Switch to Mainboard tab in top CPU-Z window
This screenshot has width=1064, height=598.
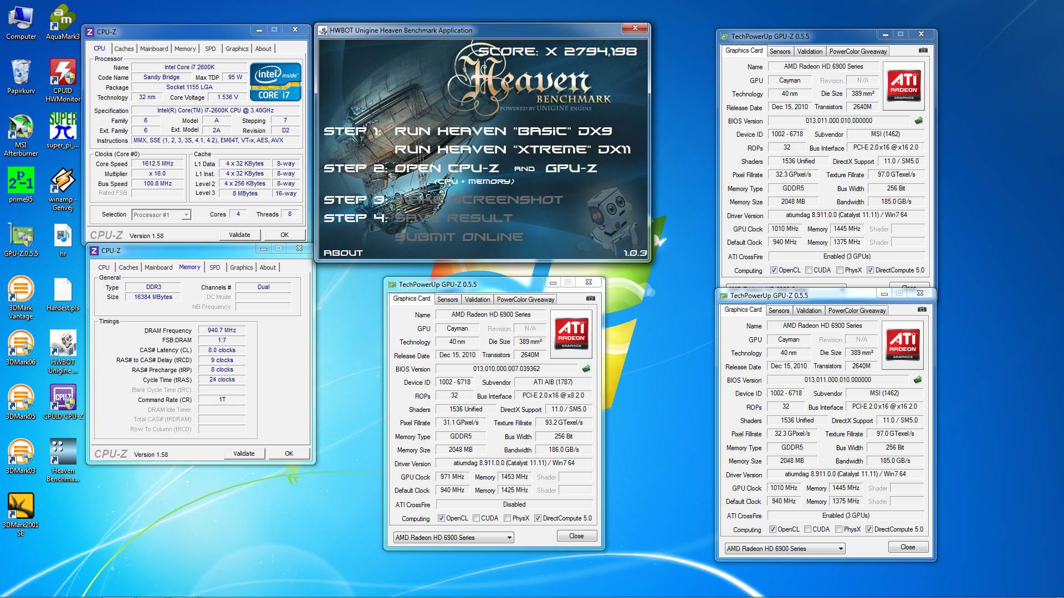tap(154, 49)
